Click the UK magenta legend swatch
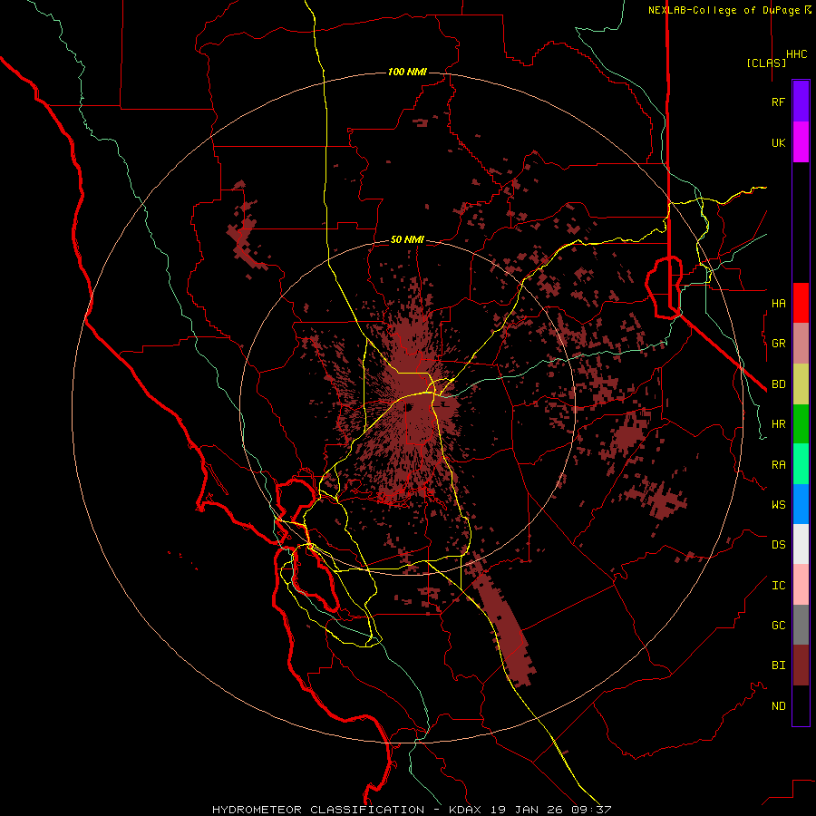The width and height of the screenshot is (816, 816). (801, 142)
